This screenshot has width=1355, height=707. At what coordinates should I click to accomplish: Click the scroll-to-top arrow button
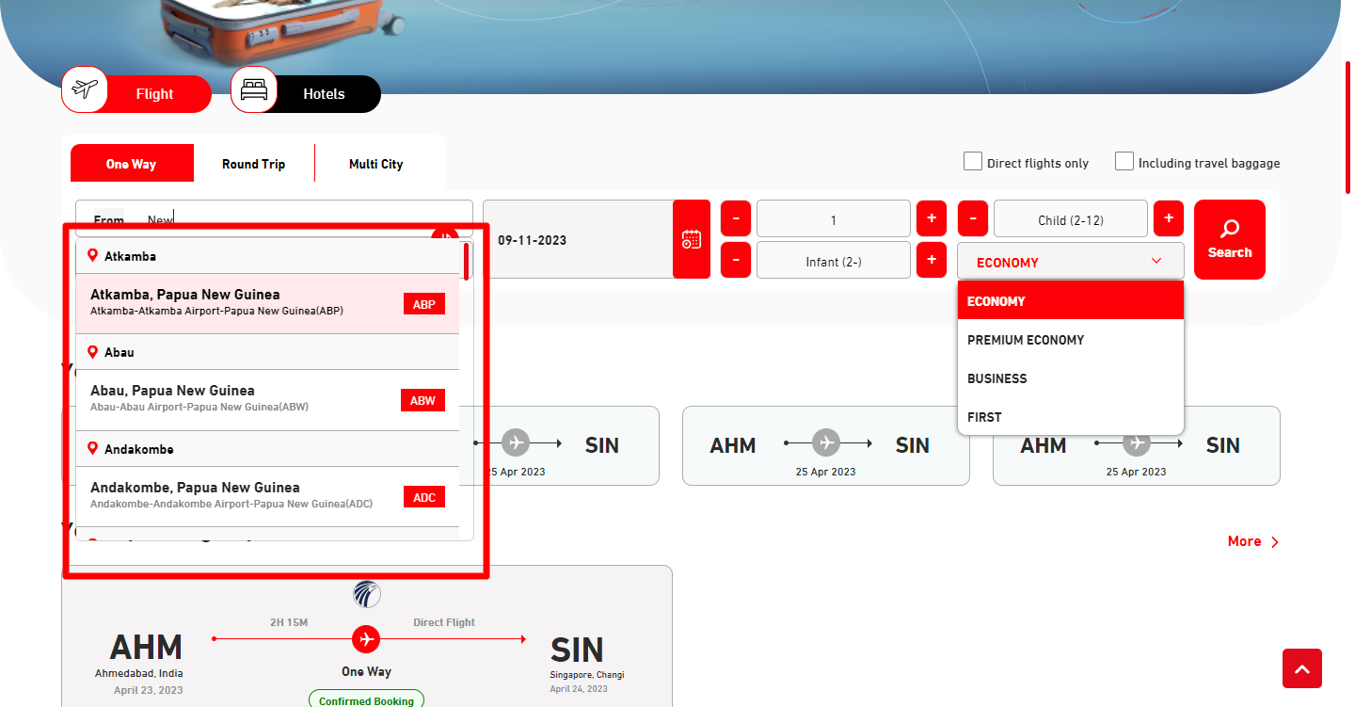(x=1301, y=668)
